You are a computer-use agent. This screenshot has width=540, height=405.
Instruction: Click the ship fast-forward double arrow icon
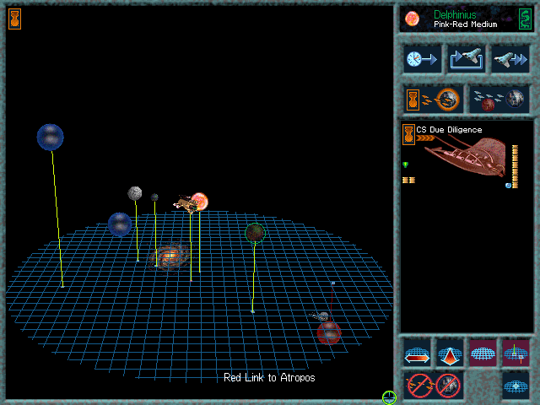tap(510, 59)
